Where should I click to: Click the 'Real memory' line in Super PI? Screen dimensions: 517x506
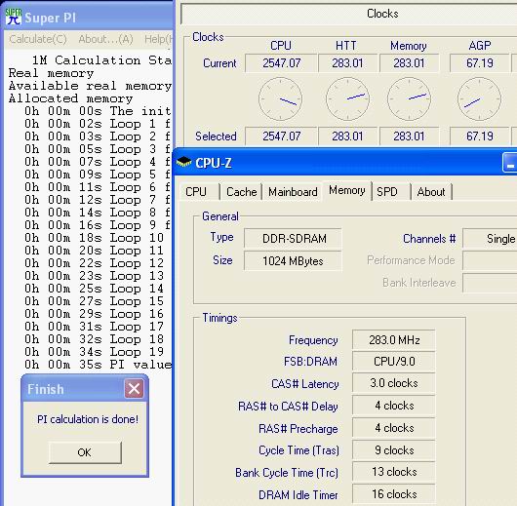coord(51,73)
